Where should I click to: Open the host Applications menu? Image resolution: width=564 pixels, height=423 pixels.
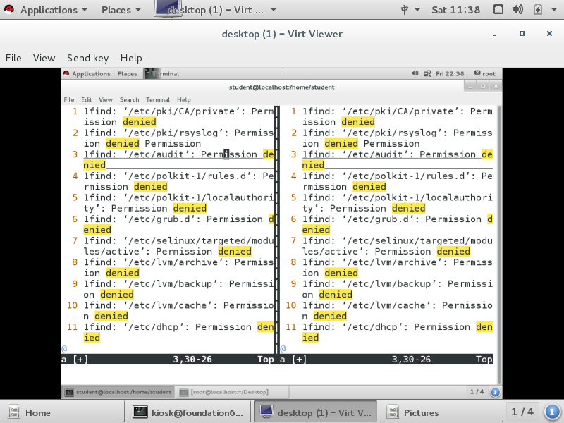(x=54, y=10)
